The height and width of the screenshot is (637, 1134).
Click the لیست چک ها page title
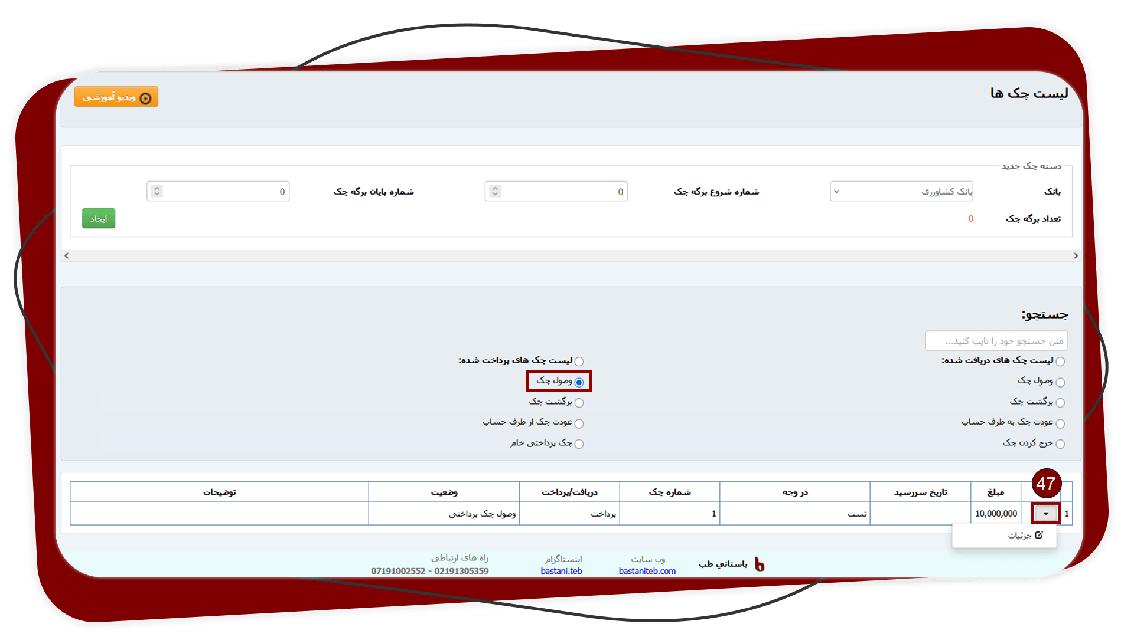coord(1029,93)
